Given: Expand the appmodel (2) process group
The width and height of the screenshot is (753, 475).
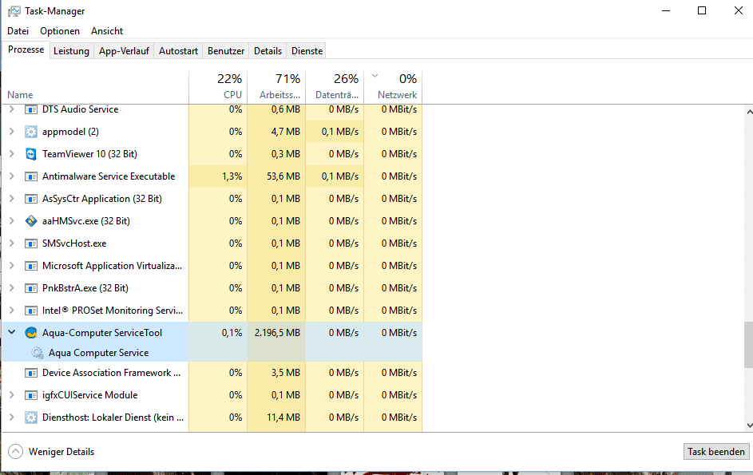Looking at the screenshot, I should point(11,132).
